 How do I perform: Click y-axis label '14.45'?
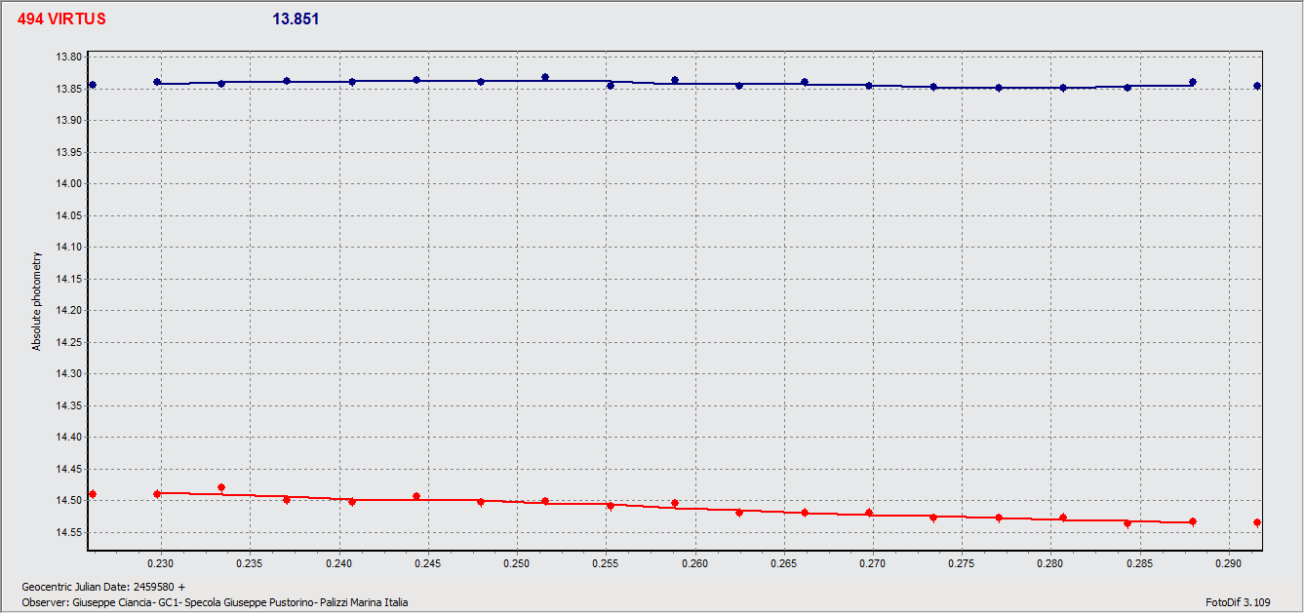coord(69,469)
